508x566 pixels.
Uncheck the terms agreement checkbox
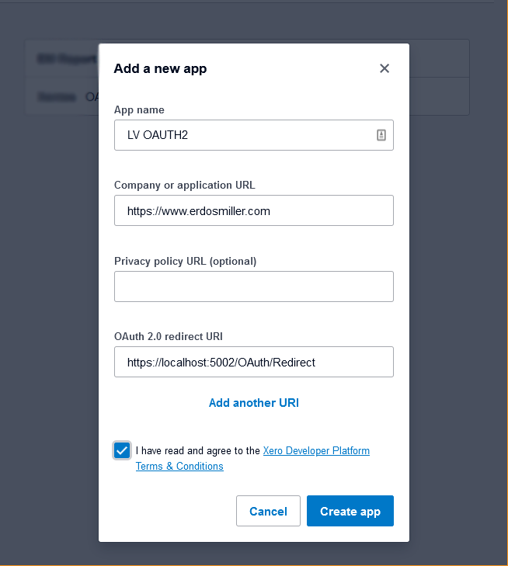click(x=122, y=450)
